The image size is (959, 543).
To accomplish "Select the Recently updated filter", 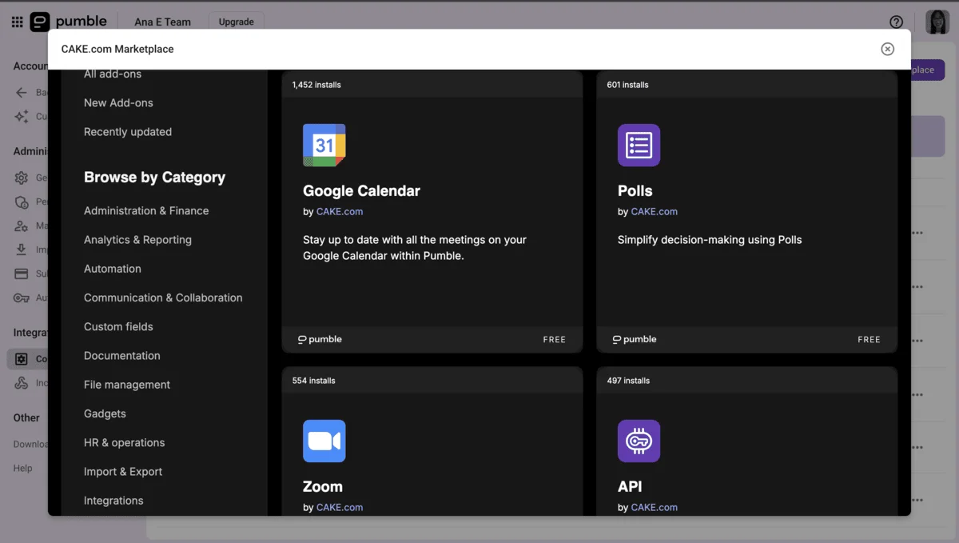I will coord(128,132).
